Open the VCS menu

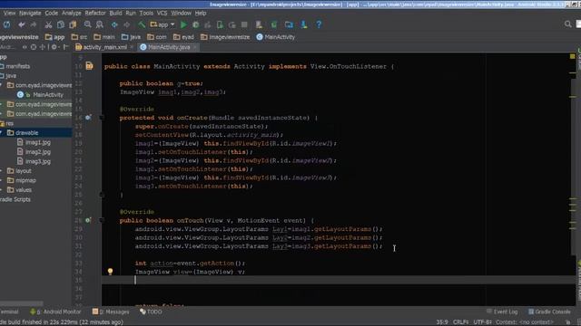point(162,13)
